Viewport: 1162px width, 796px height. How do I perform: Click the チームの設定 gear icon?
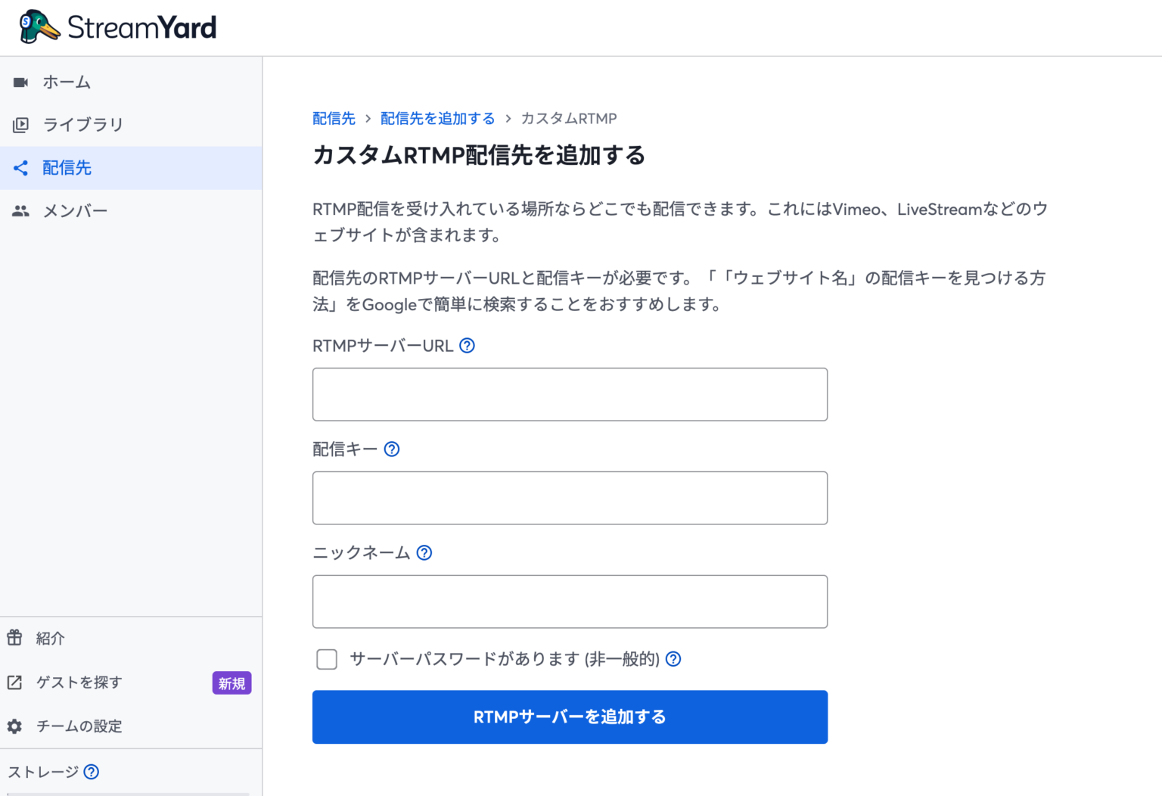15,726
